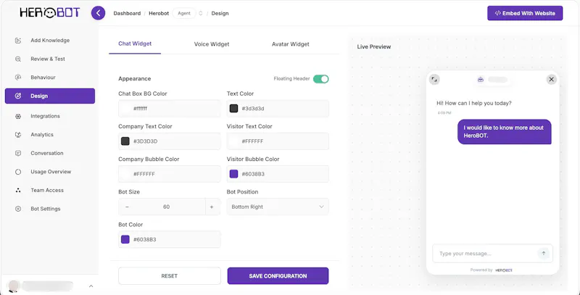
Task: Click the Visitor Bubble Color purple swatch
Action: point(233,174)
